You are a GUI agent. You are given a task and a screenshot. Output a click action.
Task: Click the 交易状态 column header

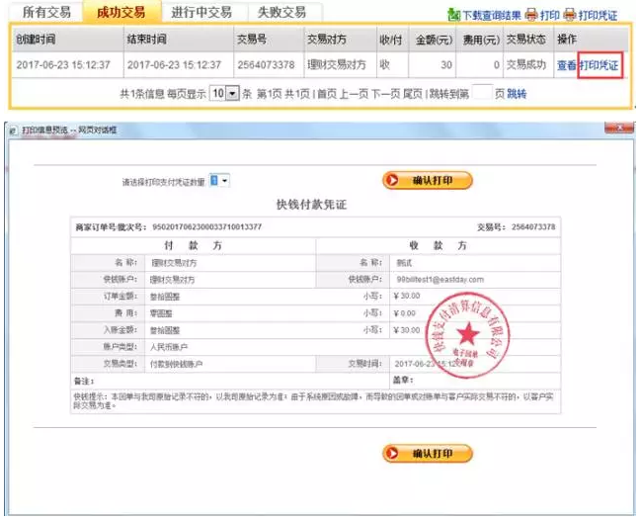point(525,40)
